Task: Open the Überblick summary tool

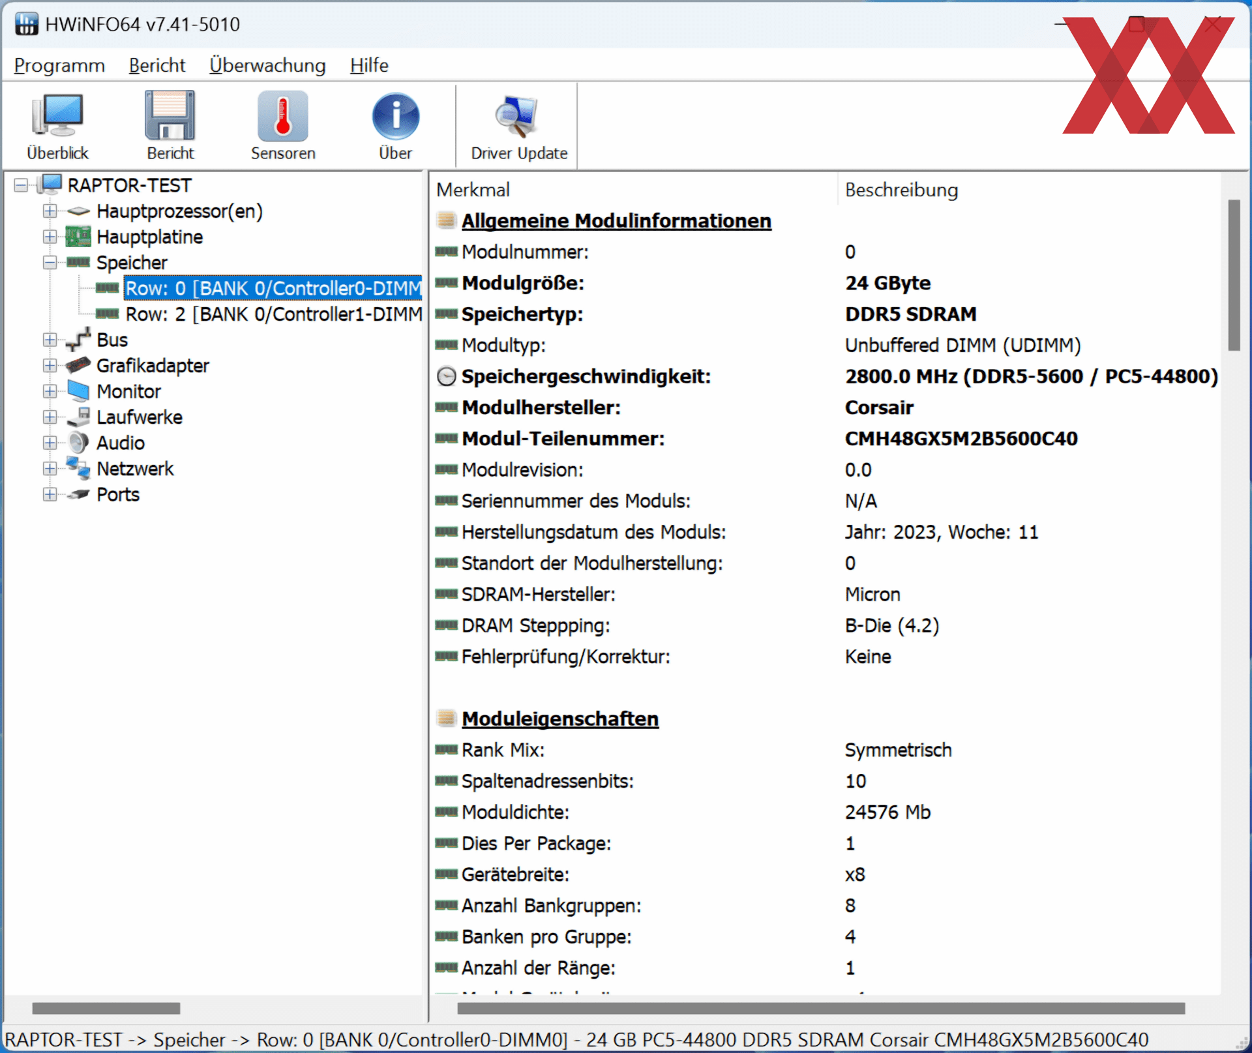Action: tap(57, 126)
